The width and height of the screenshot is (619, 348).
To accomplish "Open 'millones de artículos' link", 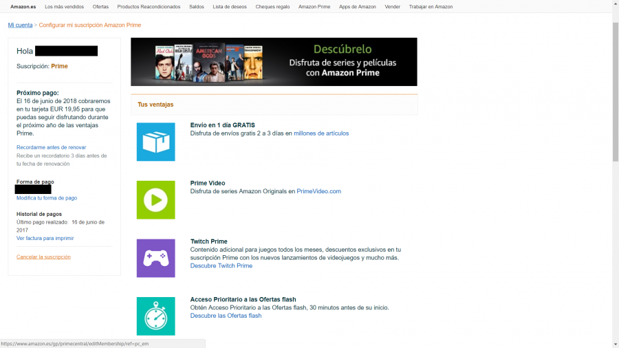I will point(321,133).
